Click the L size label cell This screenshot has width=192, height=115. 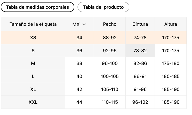click(x=33, y=76)
